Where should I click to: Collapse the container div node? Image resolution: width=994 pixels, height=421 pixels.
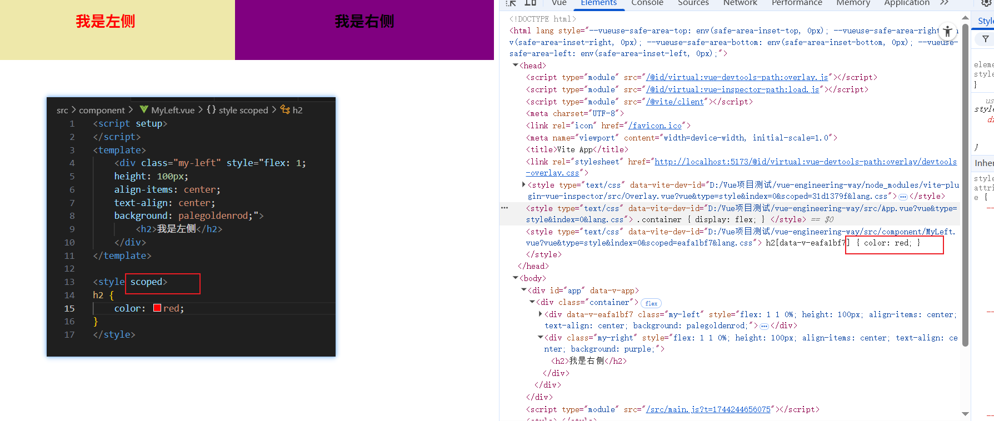pos(532,302)
